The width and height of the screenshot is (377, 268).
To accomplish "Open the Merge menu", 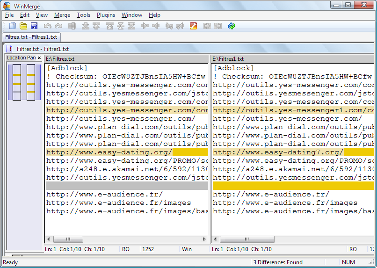I will (x=62, y=15).
